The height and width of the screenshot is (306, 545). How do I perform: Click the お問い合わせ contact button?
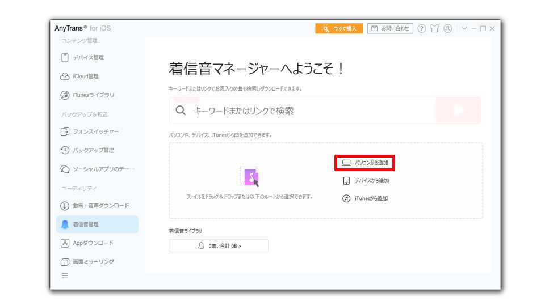[390, 28]
